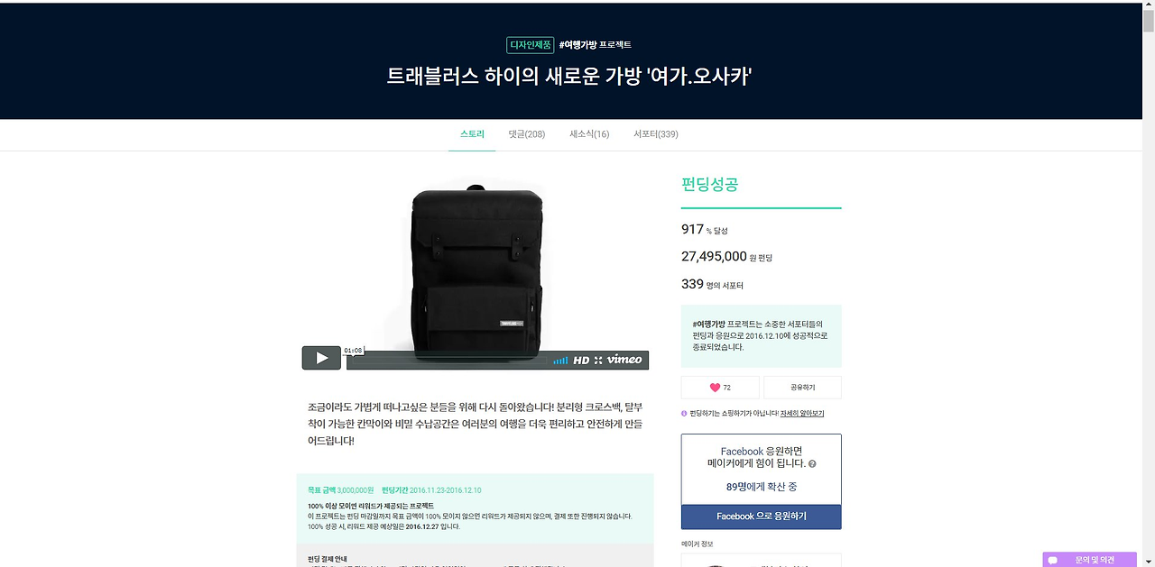
Task: Open the video in fullscreen mode
Action: (x=598, y=360)
